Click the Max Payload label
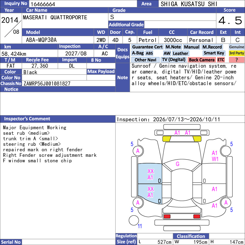The image size is (245, 245). (101, 71)
